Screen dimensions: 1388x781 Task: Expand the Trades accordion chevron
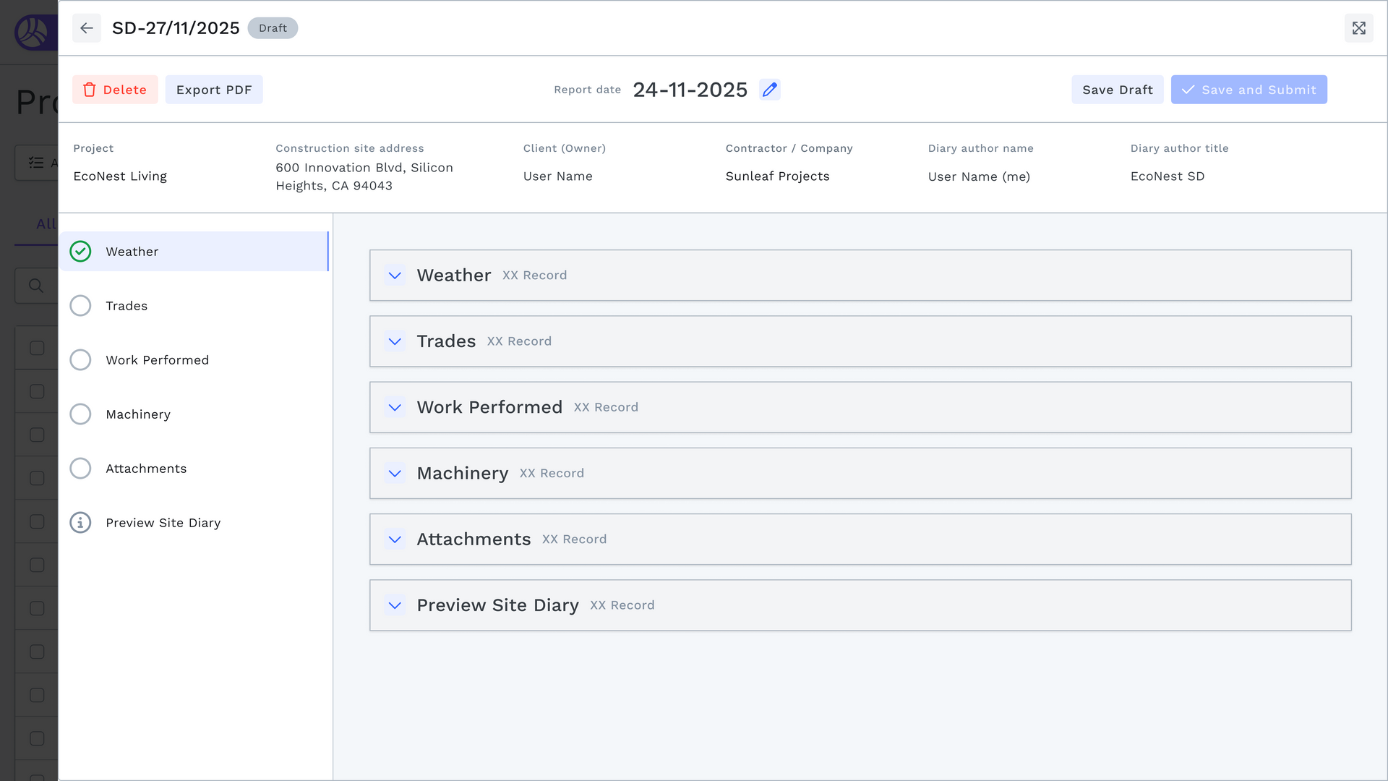coord(395,341)
